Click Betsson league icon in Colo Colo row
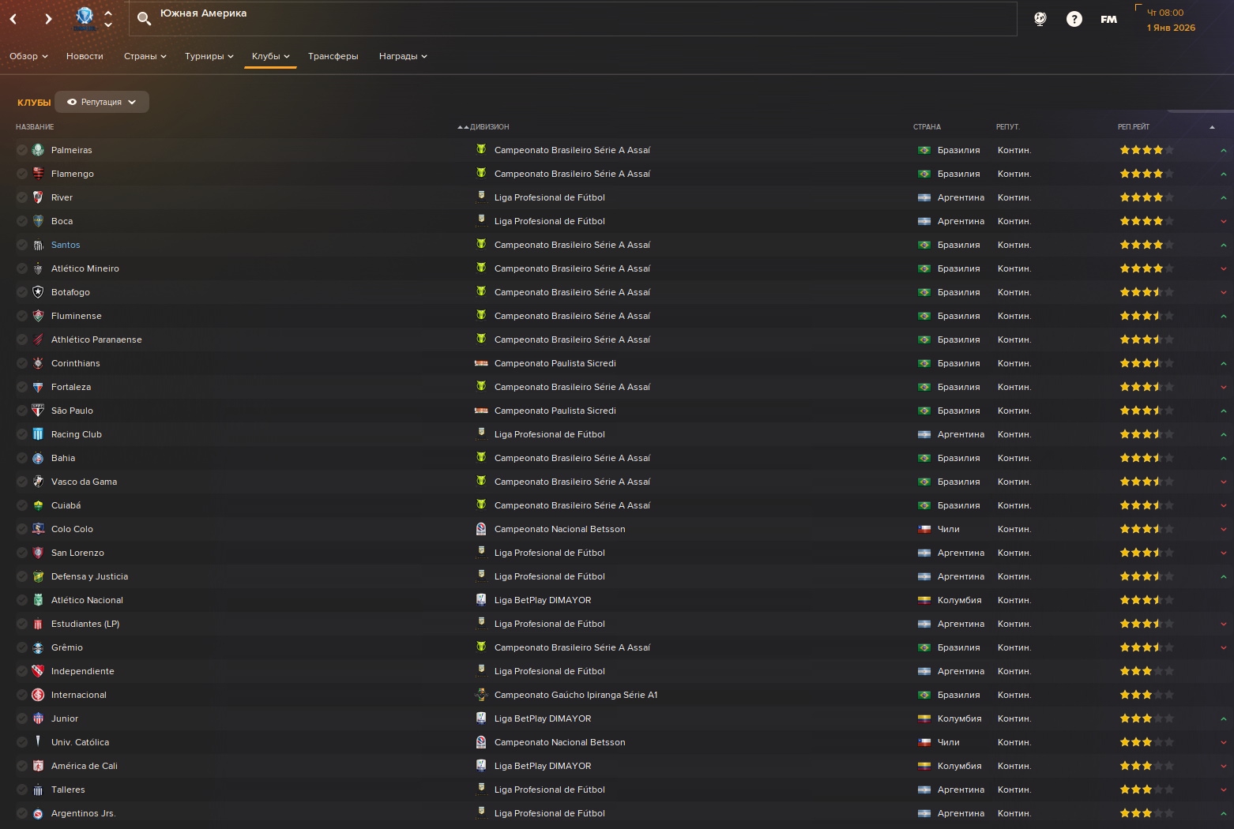 click(x=481, y=529)
